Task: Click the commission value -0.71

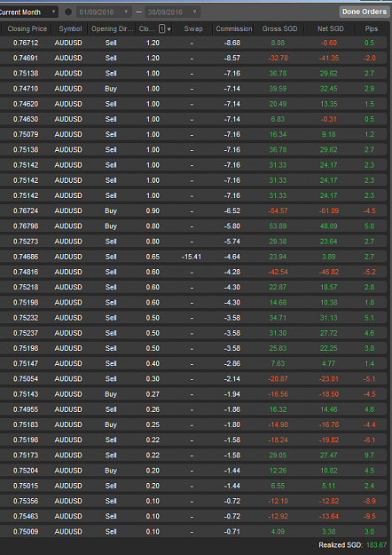Action: 231,532
